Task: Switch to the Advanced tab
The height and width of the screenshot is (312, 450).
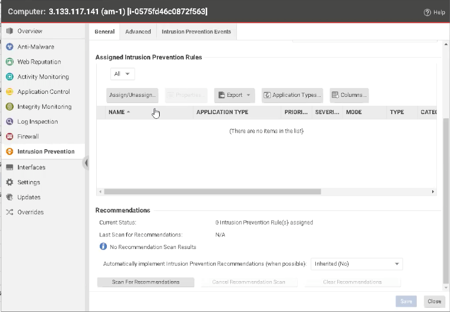Action: (138, 31)
